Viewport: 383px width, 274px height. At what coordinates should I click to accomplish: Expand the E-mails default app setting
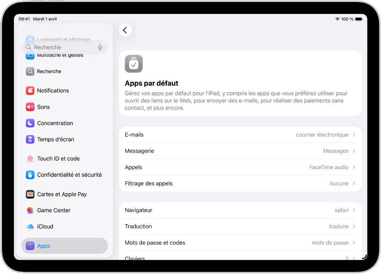pyautogui.click(x=240, y=134)
